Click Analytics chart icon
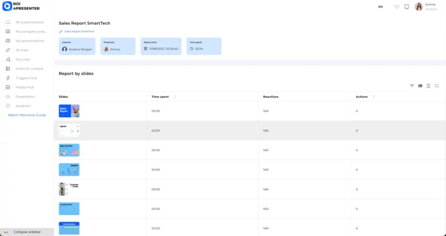 click(8, 106)
